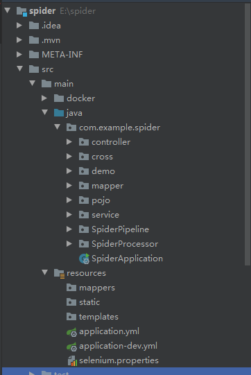Image resolution: width=251 pixels, height=375 pixels.
Task: Select the spider project root label
Action: click(42, 11)
